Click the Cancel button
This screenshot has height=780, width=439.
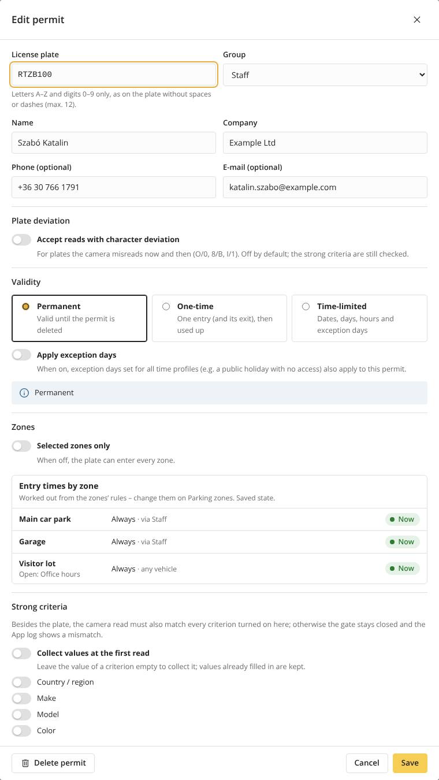pyautogui.click(x=367, y=763)
